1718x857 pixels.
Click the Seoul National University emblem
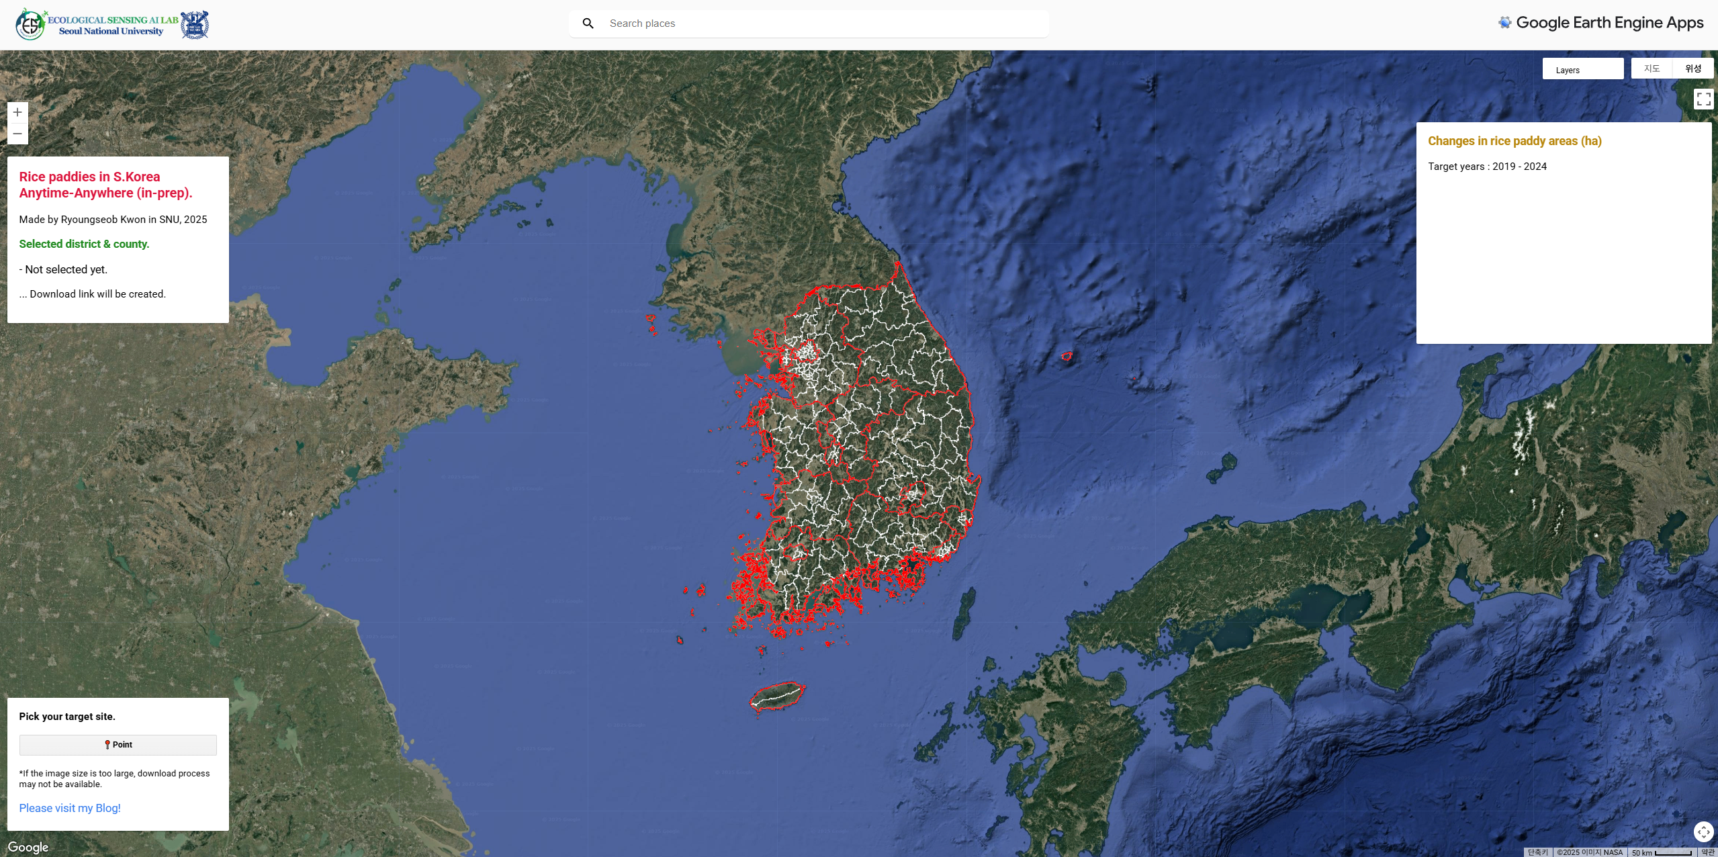(195, 25)
